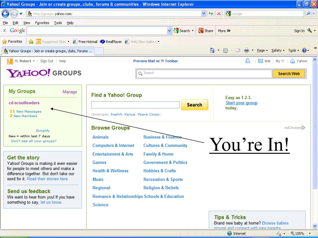Click the Yahoo web Search input field

(x=204, y=74)
